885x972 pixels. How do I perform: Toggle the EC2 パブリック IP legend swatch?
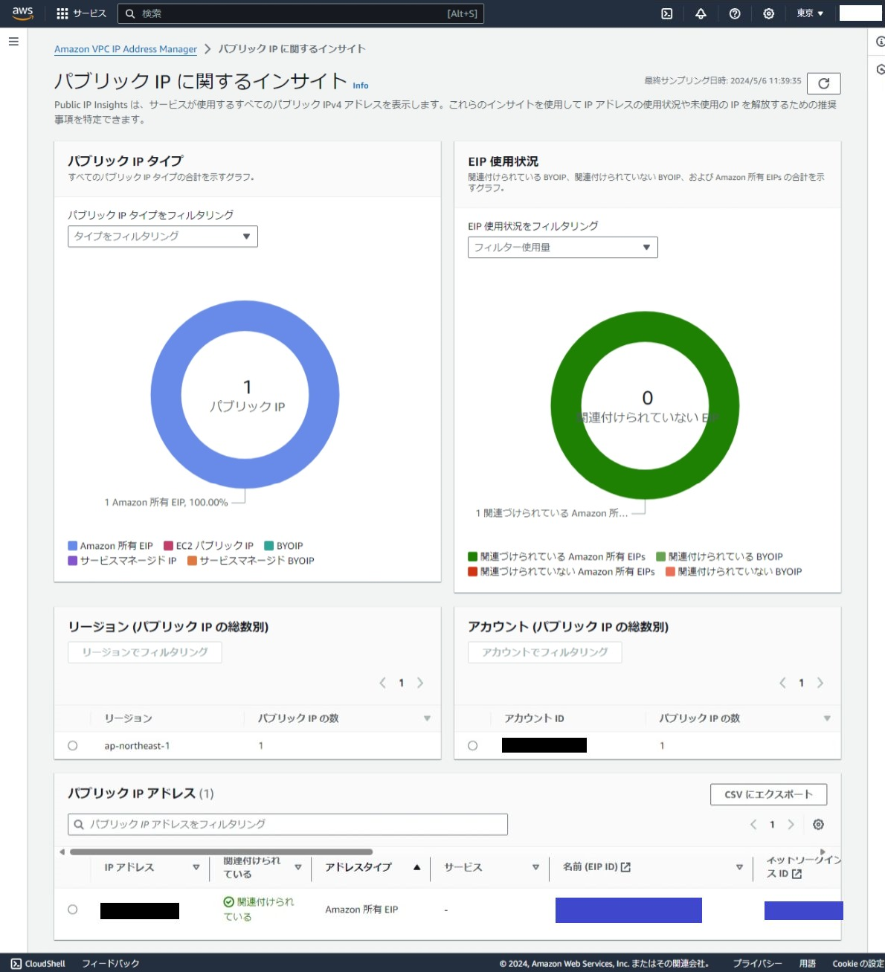[x=169, y=546]
